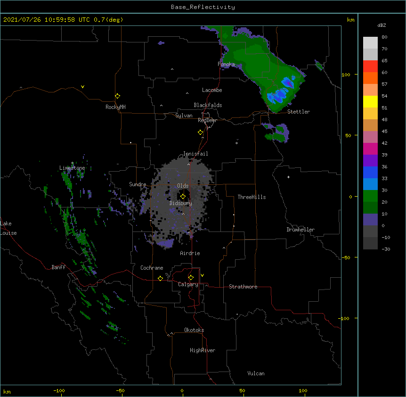Click the Airdrie city label
Image resolution: width=406 pixels, height=397 pixels.
190,253
